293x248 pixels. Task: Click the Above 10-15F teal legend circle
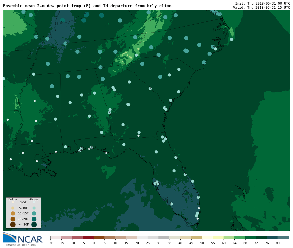[x=34, y=213]
